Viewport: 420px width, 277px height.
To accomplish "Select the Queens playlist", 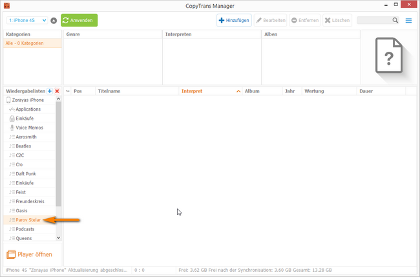I will pyautogui.click(x=30, y=238).
